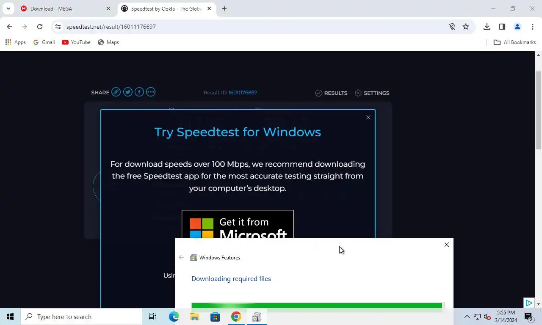
Task: Close the Download - MEGA tab
Action: [108, 8]
